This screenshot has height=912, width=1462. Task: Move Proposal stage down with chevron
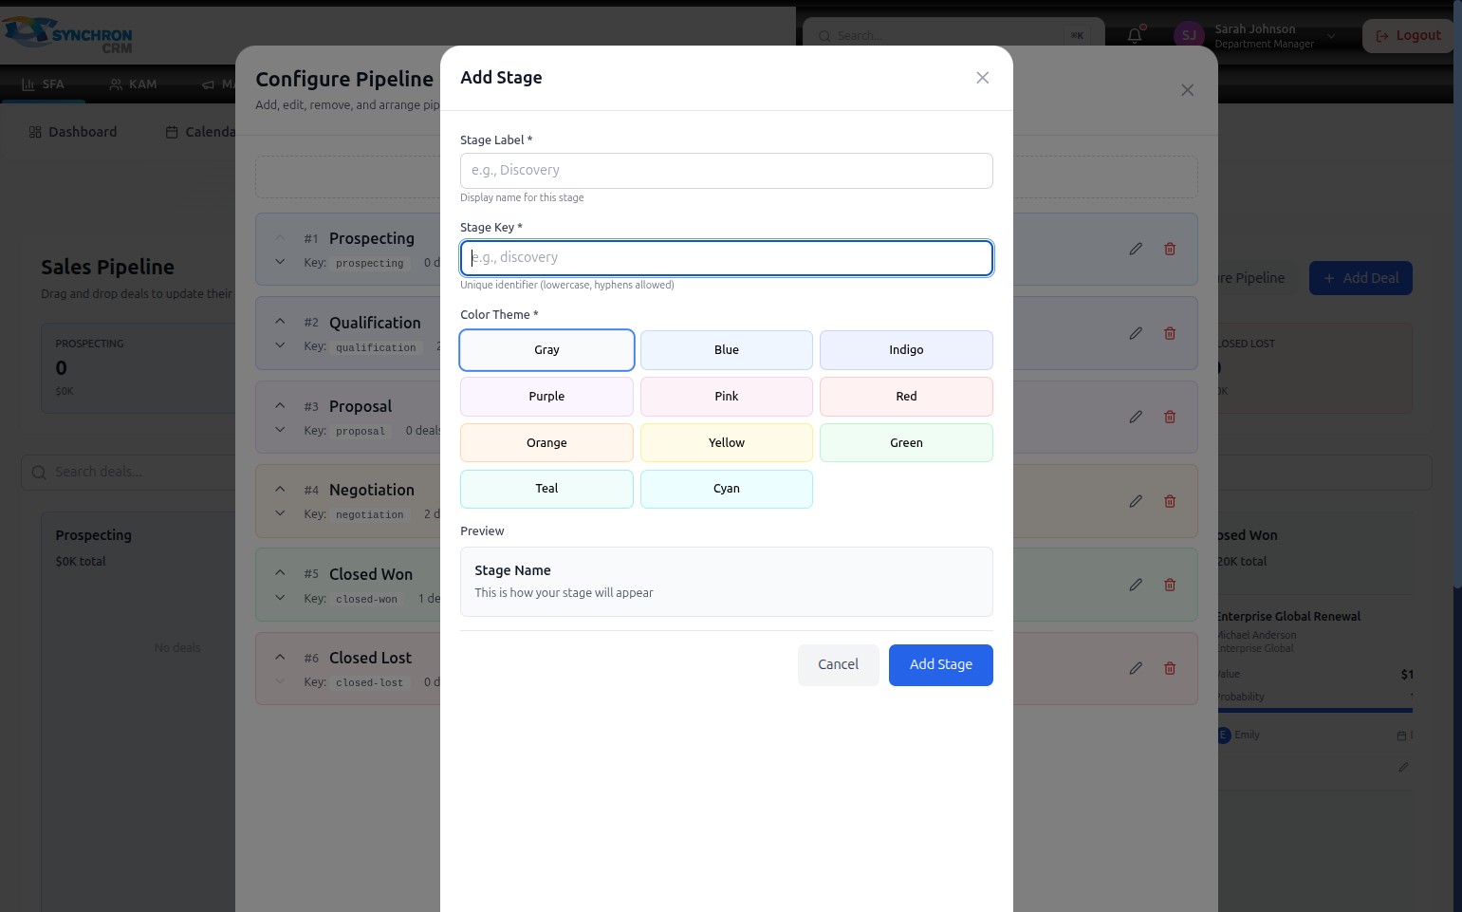click(x=280, y=430)
